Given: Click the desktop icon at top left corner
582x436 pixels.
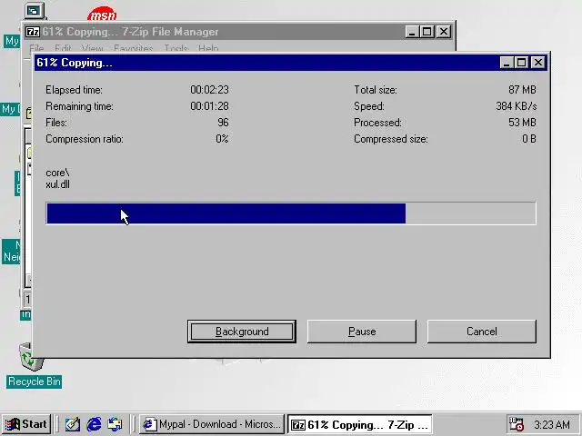Looking at the screenshot, I should click(x=35, y=11).
